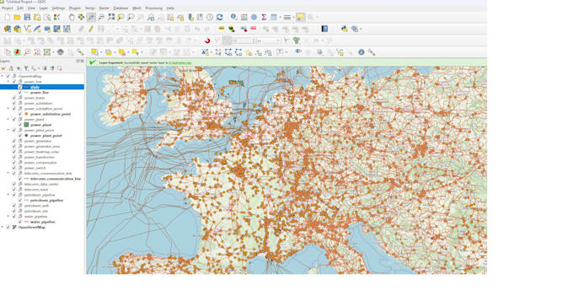Screen dimensions: 573x307
Task: Collapse the power_substation_point group
Action: pos(8,109)
